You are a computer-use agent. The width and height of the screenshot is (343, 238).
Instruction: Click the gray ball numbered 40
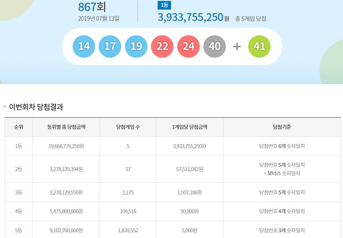pyautogui.click(x=214, y=46)
